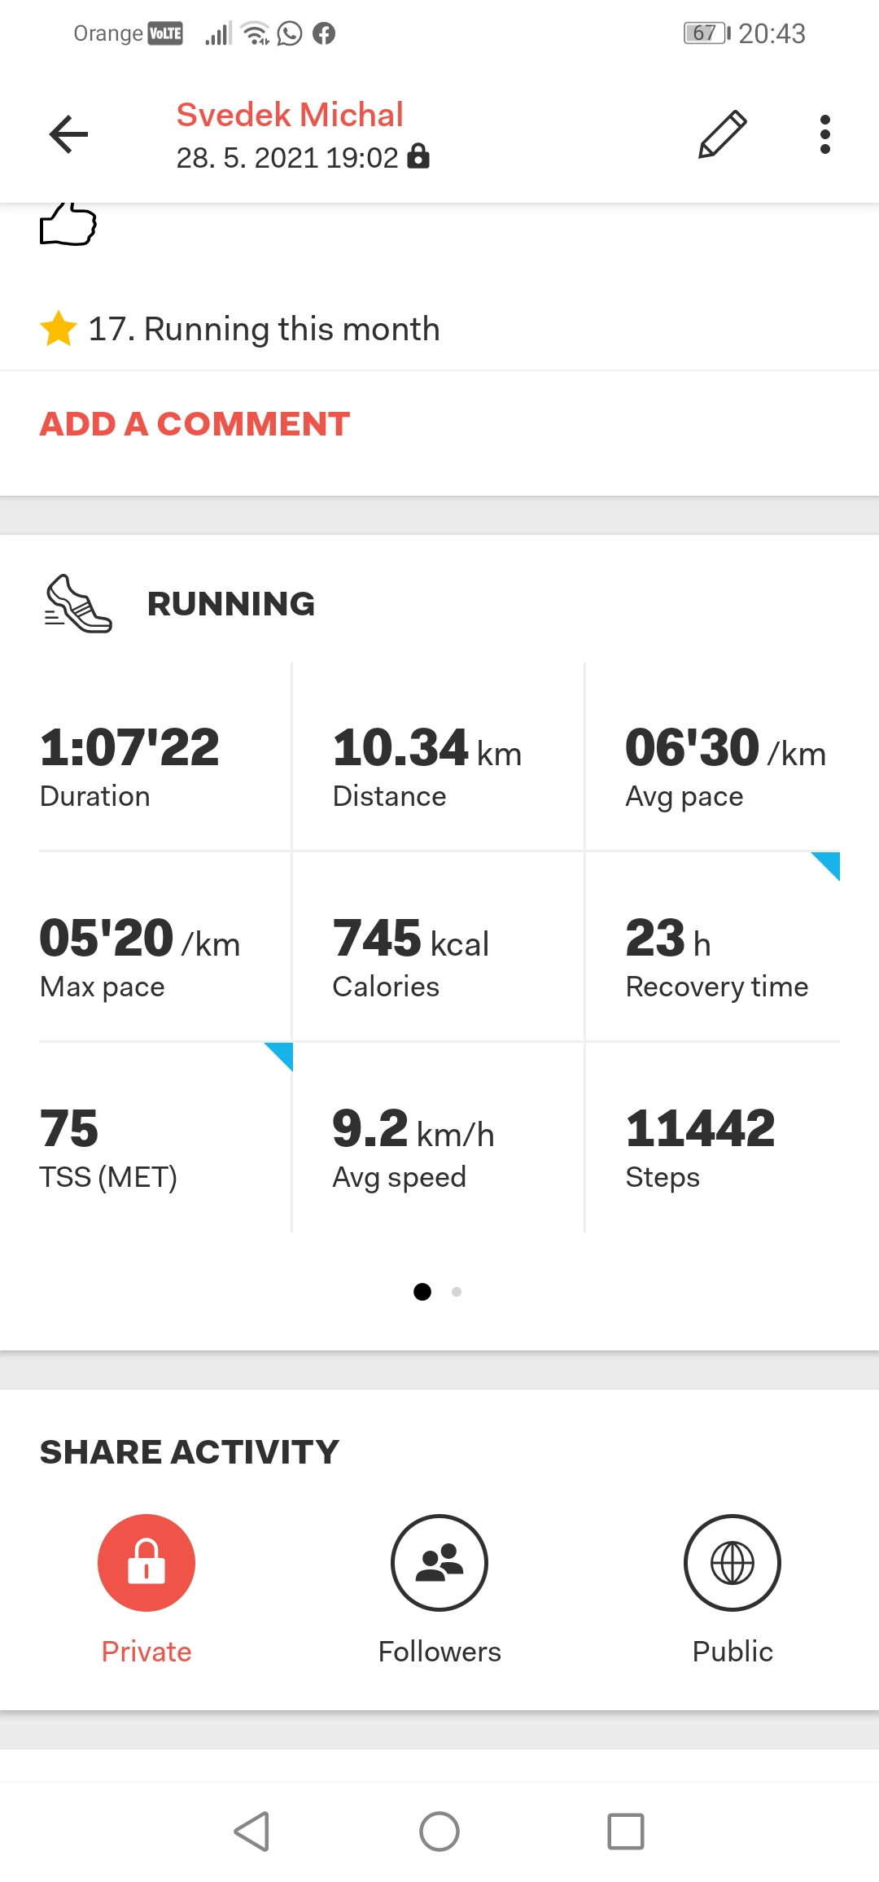
Task: Tap the running shoe icon
Action: pos(78,604)
